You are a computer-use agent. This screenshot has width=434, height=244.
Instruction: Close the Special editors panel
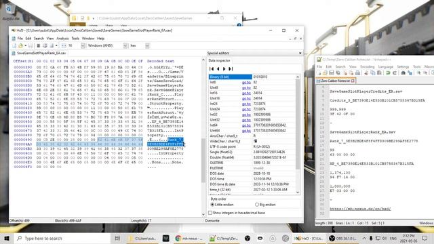300,53
